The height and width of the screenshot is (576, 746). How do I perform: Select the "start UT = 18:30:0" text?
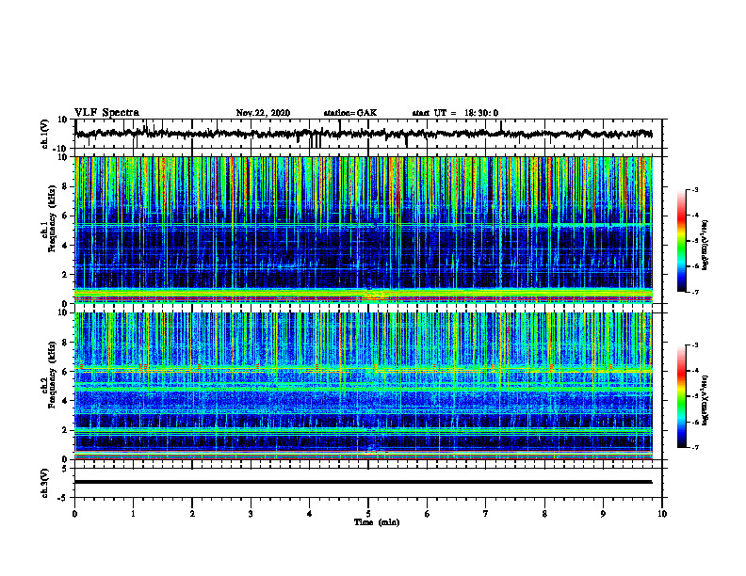[x=455, y=113]
